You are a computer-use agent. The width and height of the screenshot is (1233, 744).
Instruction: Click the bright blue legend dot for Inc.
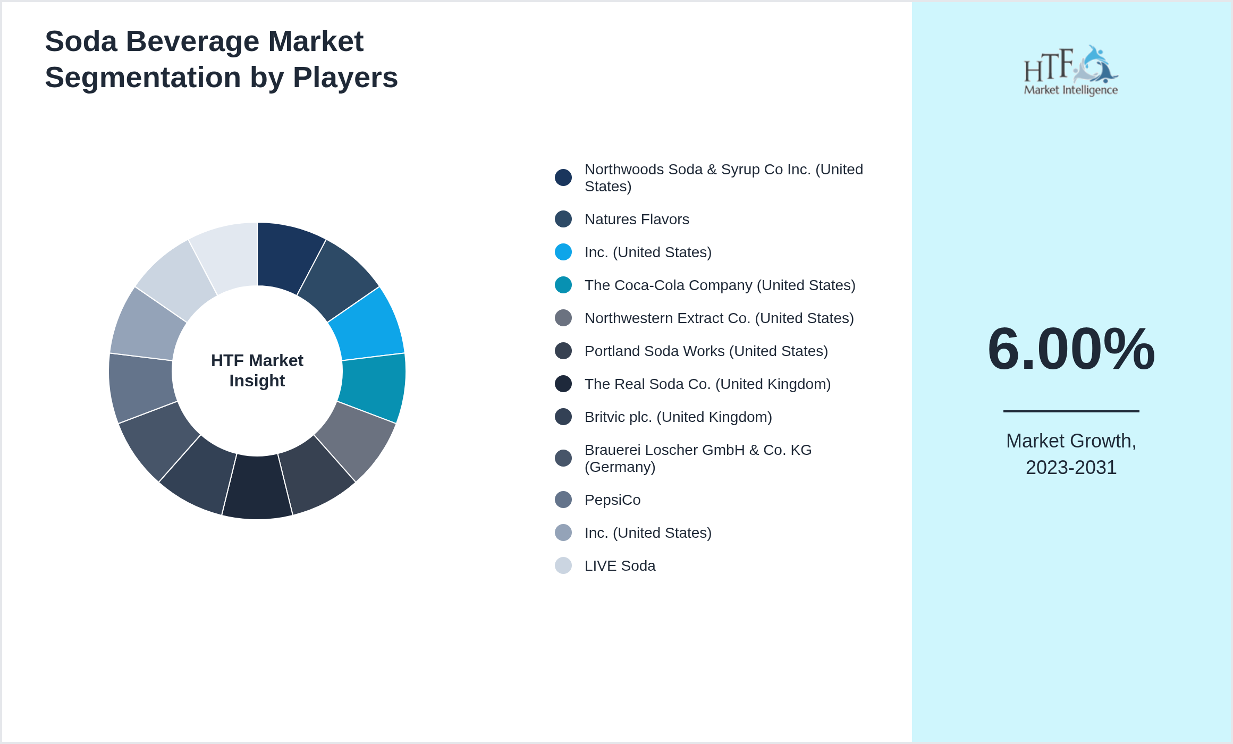click(x=563, y=252)
